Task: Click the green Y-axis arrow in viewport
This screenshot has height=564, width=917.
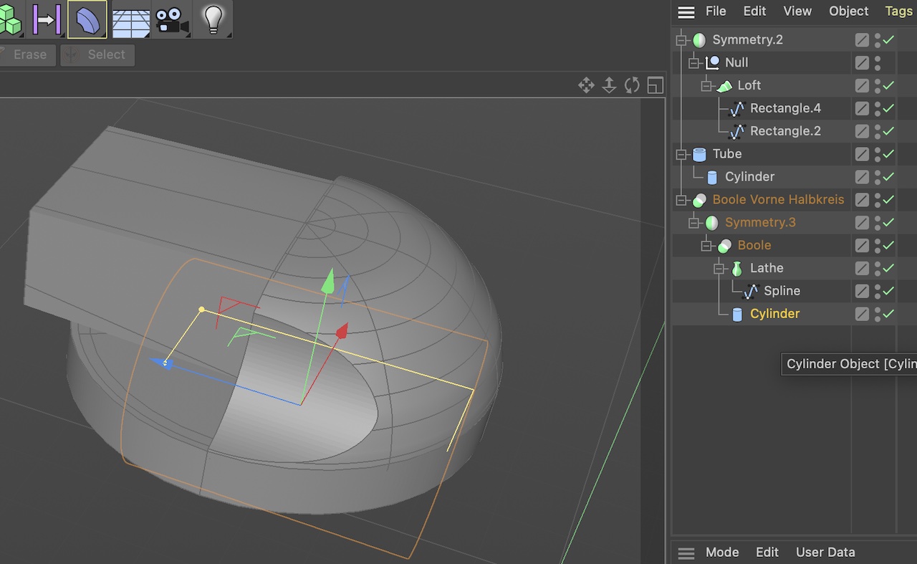Action: [327, 281]
